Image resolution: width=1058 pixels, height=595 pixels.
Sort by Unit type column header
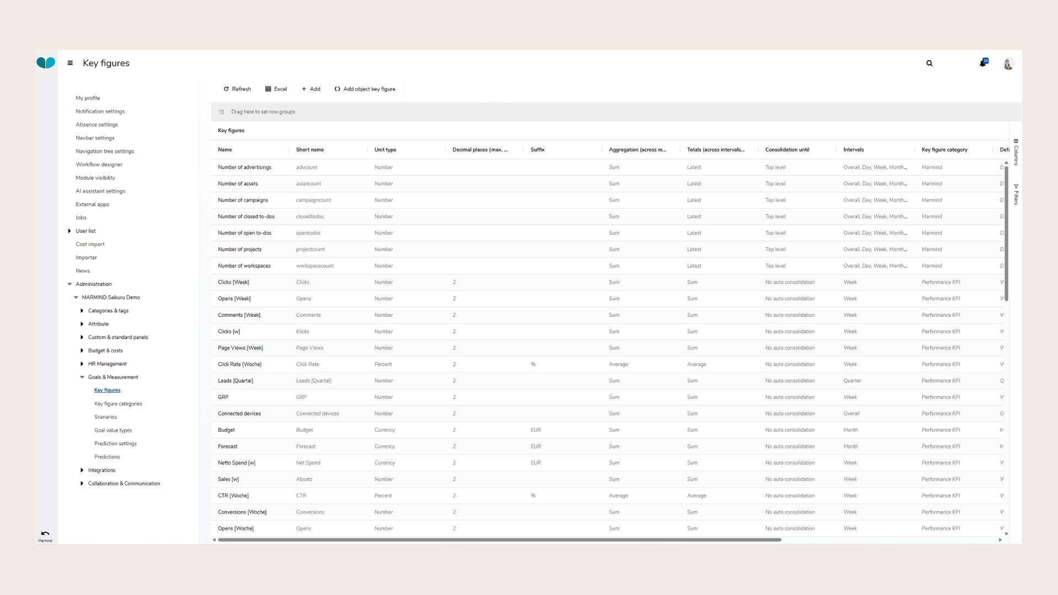(x=385, y=150)
